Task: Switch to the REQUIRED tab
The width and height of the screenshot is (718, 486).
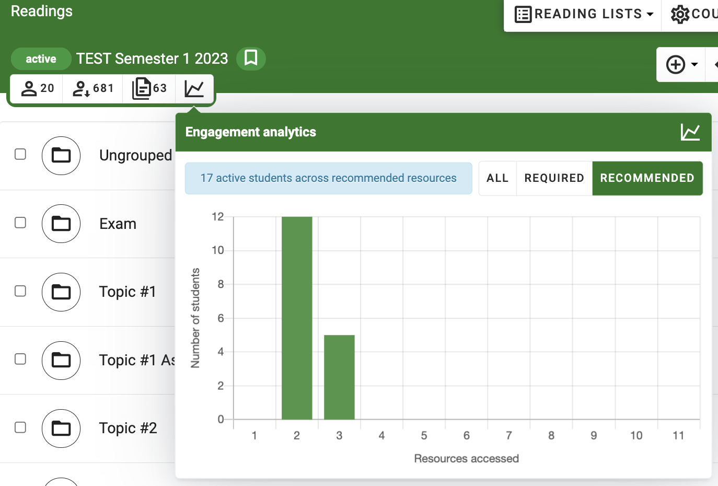Action: [554, 178]
